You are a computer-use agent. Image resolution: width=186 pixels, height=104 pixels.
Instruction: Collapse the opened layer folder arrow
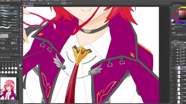pos(176,64)
